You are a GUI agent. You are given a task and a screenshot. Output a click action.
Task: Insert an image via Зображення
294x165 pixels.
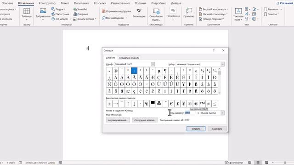[43, 14]
